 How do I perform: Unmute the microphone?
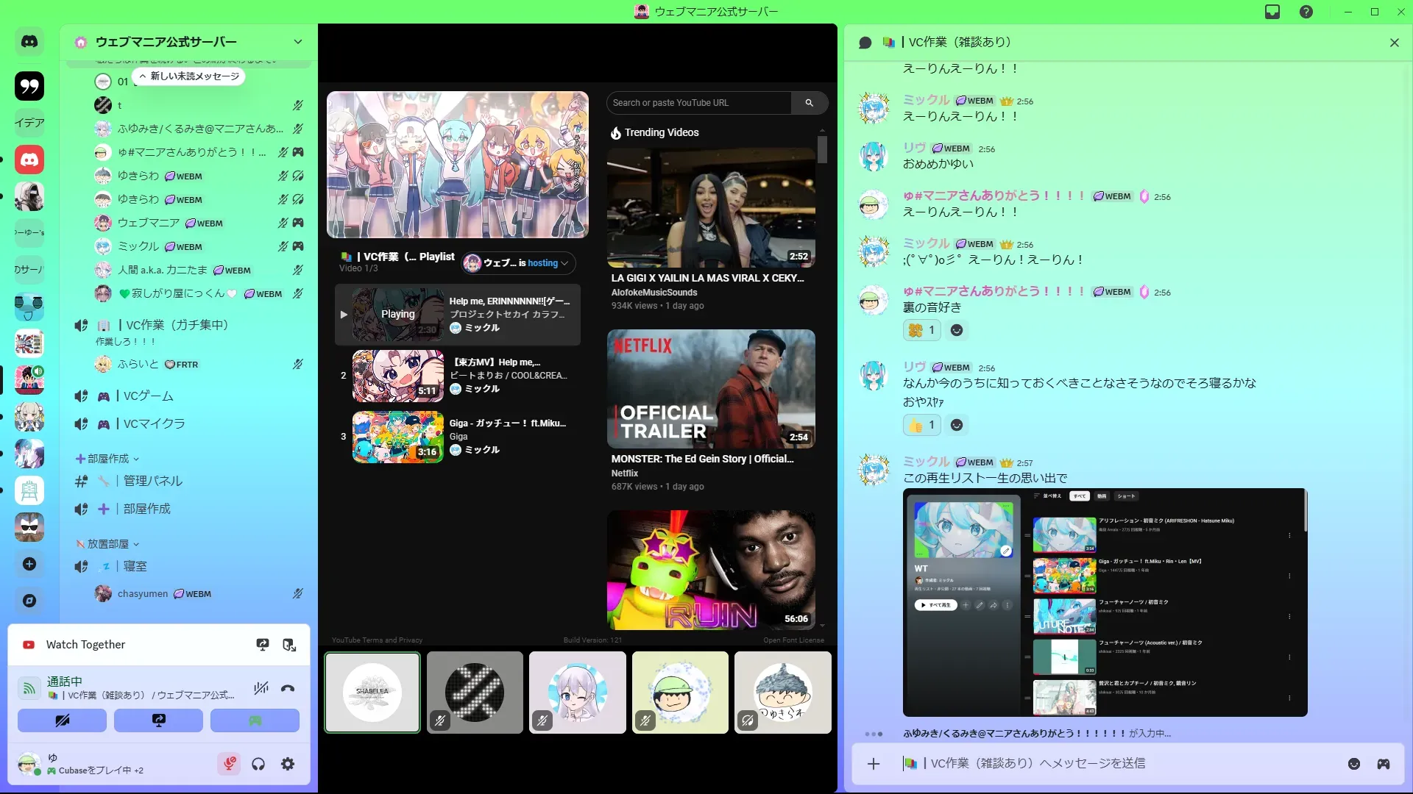(x=229, y=764)
